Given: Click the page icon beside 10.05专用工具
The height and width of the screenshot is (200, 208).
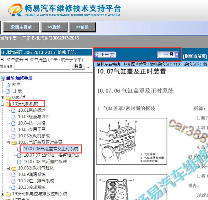Looking at the screenshot, I should click(14, 130).
